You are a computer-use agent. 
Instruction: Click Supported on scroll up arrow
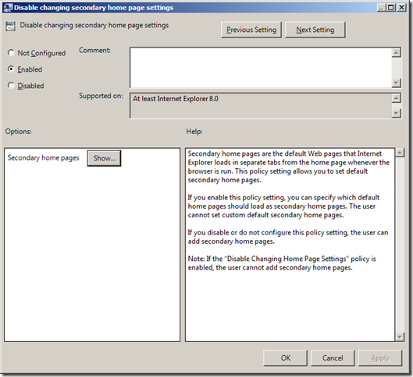click(396, 98)
